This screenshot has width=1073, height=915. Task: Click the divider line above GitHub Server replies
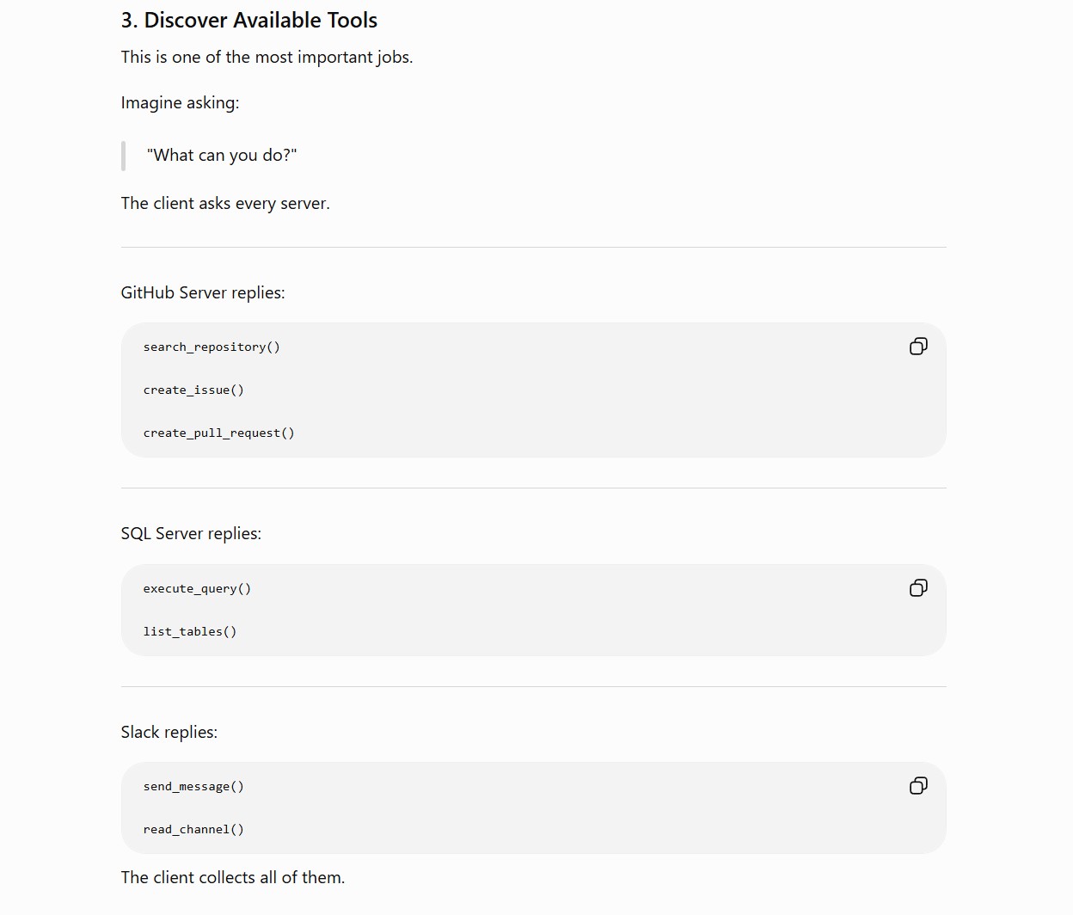click(x=533, y=248)
